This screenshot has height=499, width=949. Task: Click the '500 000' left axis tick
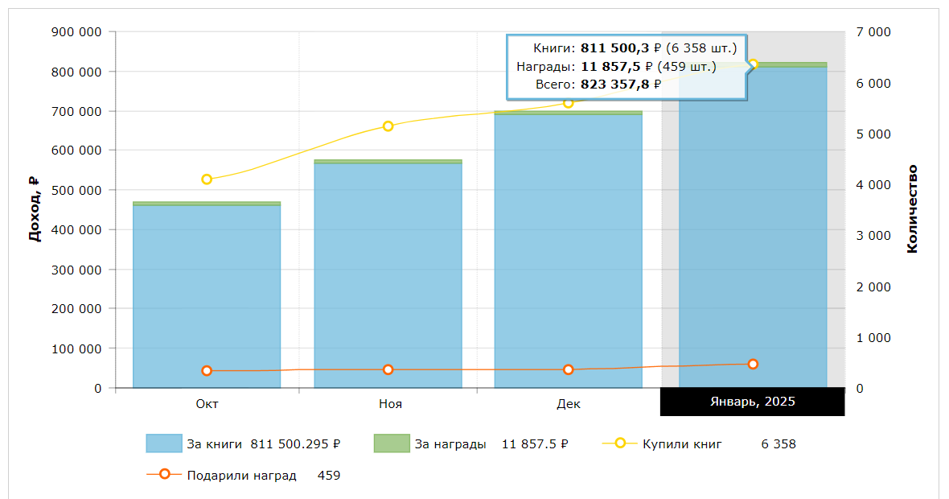point(76,190)
